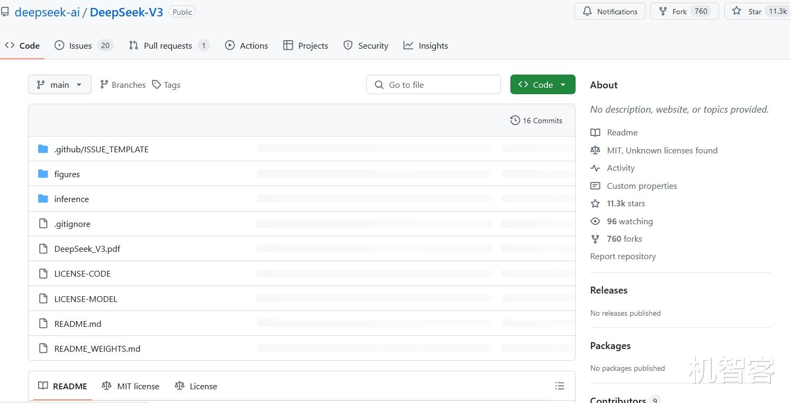Click the file icon beside .gitignore

tap(43, 224)
